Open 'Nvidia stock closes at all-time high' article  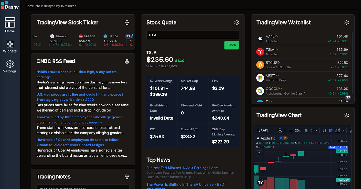tap(77, 74)
